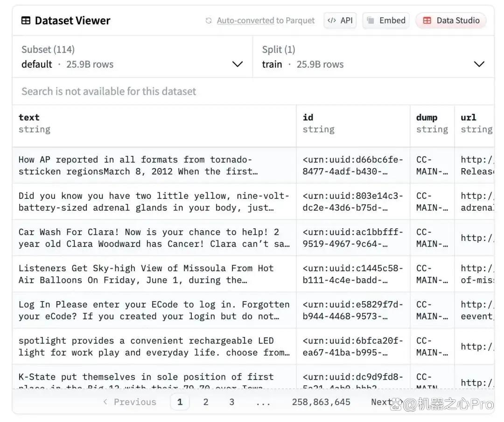Click the Data Studio table icon
The image size is (504, 422).
coord(427,21)
